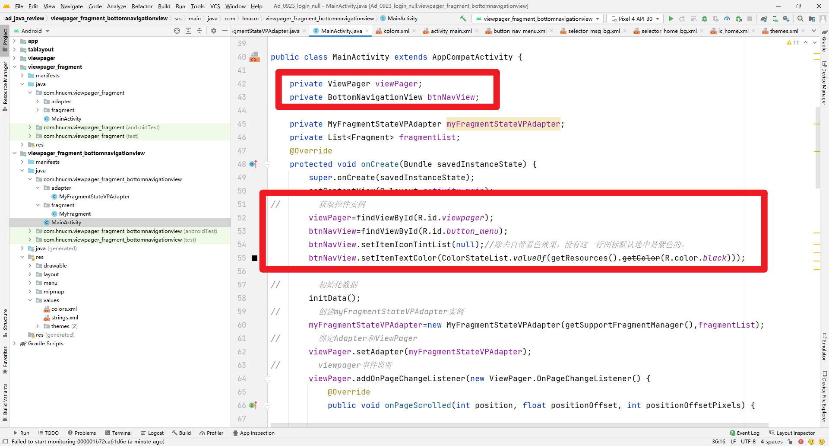Viewport: 829px width, 446px height.
Task: Show hidden editor tabs dropdown chevron
Action: tap(814, 31)
